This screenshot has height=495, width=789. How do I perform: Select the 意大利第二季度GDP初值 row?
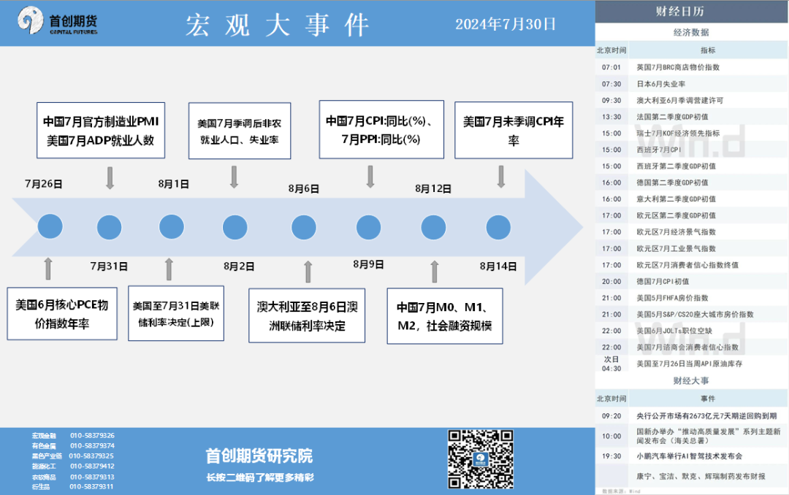pos(691,199)
